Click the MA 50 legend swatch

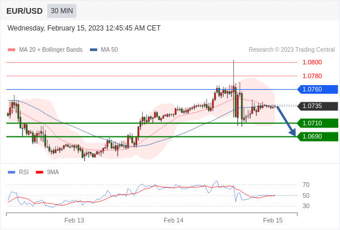point(93,50)
